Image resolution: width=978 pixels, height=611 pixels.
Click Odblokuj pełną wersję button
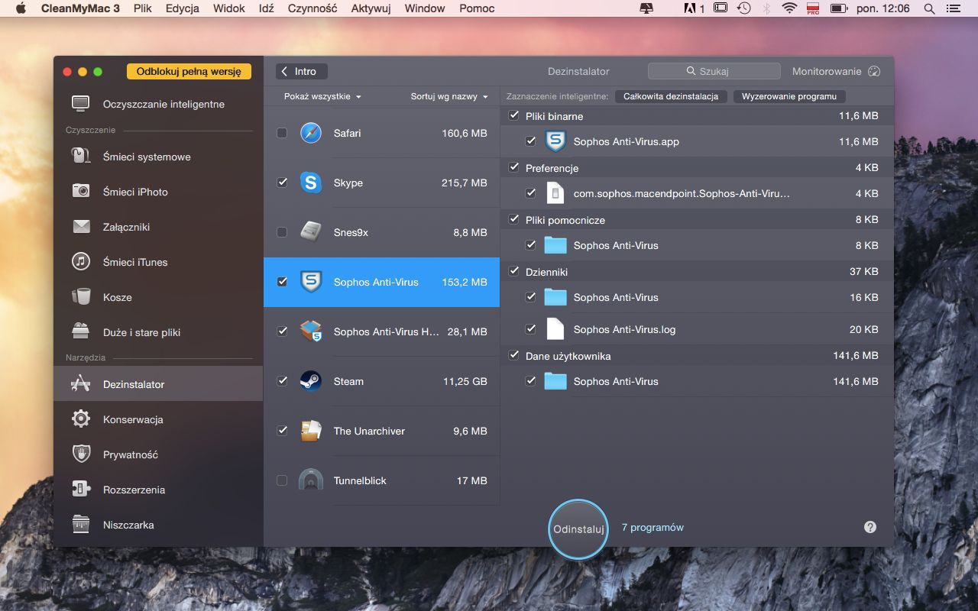click(x=189, y=71)
